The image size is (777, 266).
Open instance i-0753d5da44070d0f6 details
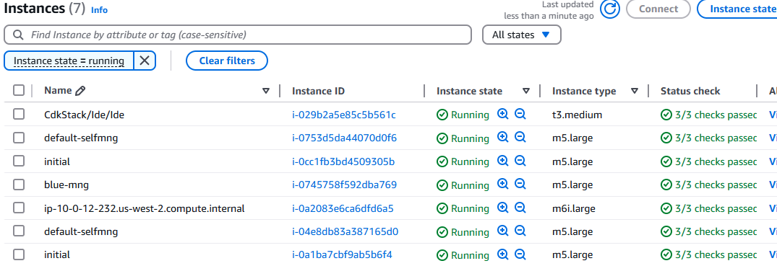344,138
